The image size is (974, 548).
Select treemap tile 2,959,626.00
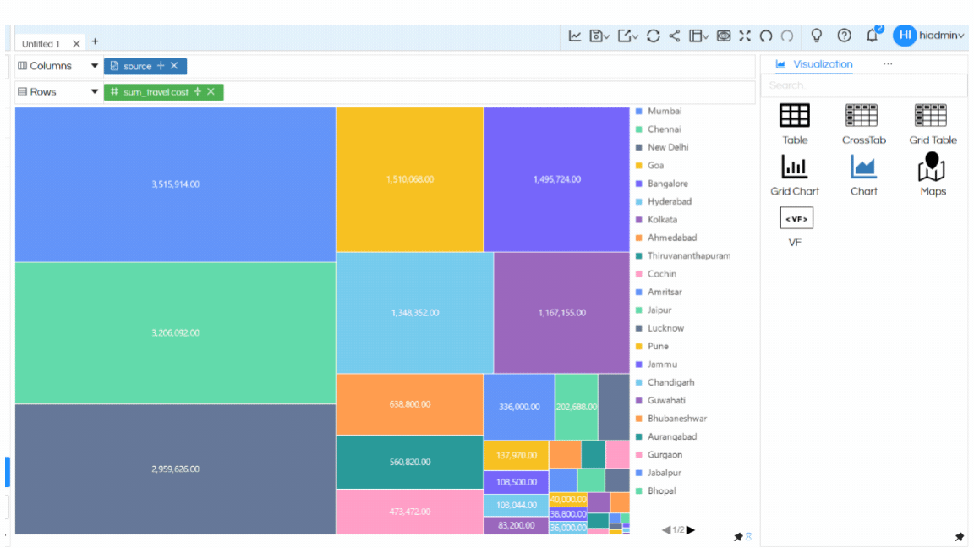pyautogui.click(x=175, y=469)
